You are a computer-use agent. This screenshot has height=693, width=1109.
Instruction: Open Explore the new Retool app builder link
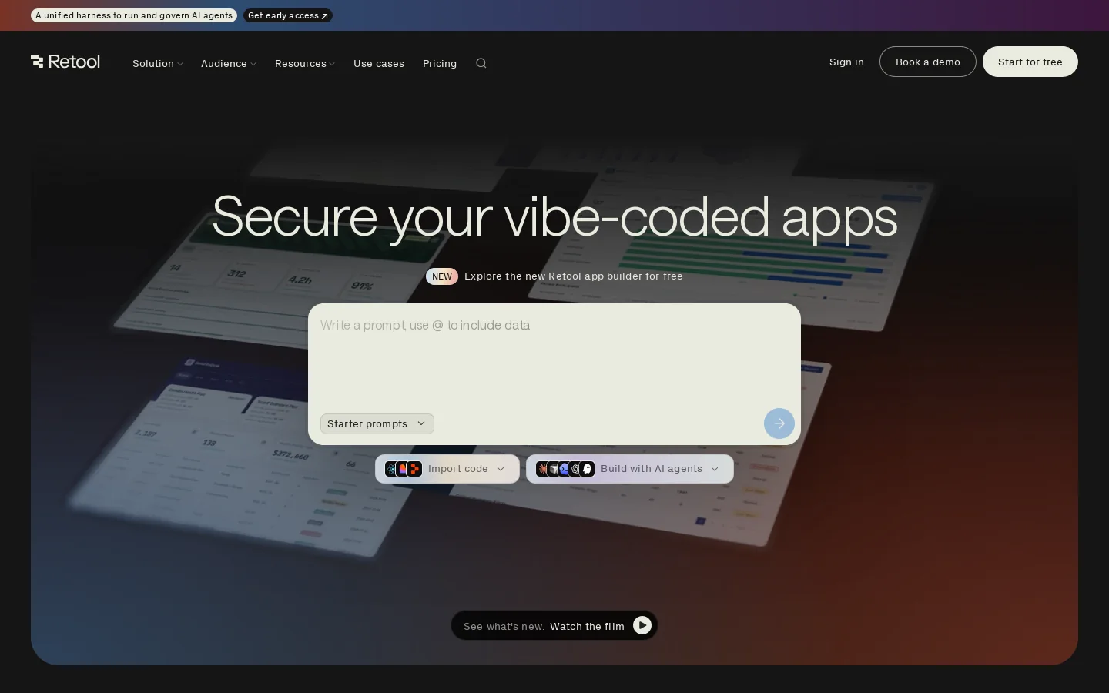click(x=574, y=276)
